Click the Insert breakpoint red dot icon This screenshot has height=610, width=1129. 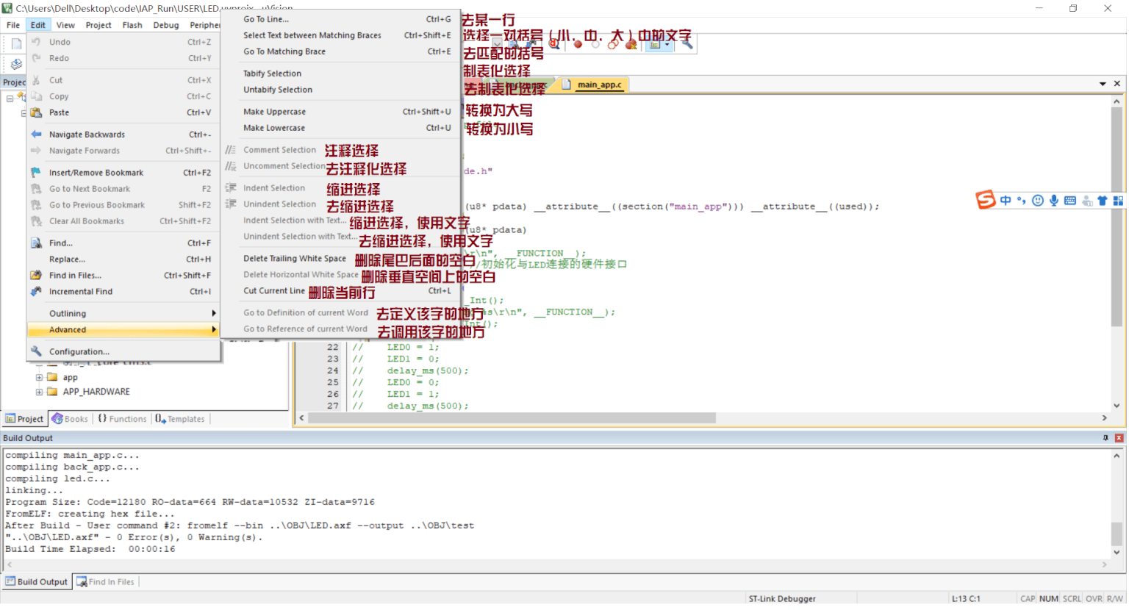(578, 44)
